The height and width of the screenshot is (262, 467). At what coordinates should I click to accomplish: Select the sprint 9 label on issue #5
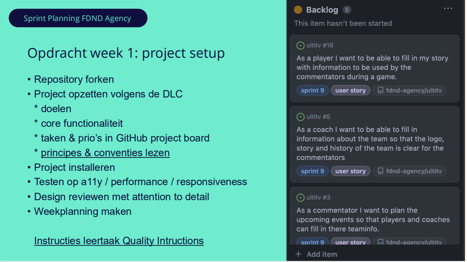tap(312, 171)
